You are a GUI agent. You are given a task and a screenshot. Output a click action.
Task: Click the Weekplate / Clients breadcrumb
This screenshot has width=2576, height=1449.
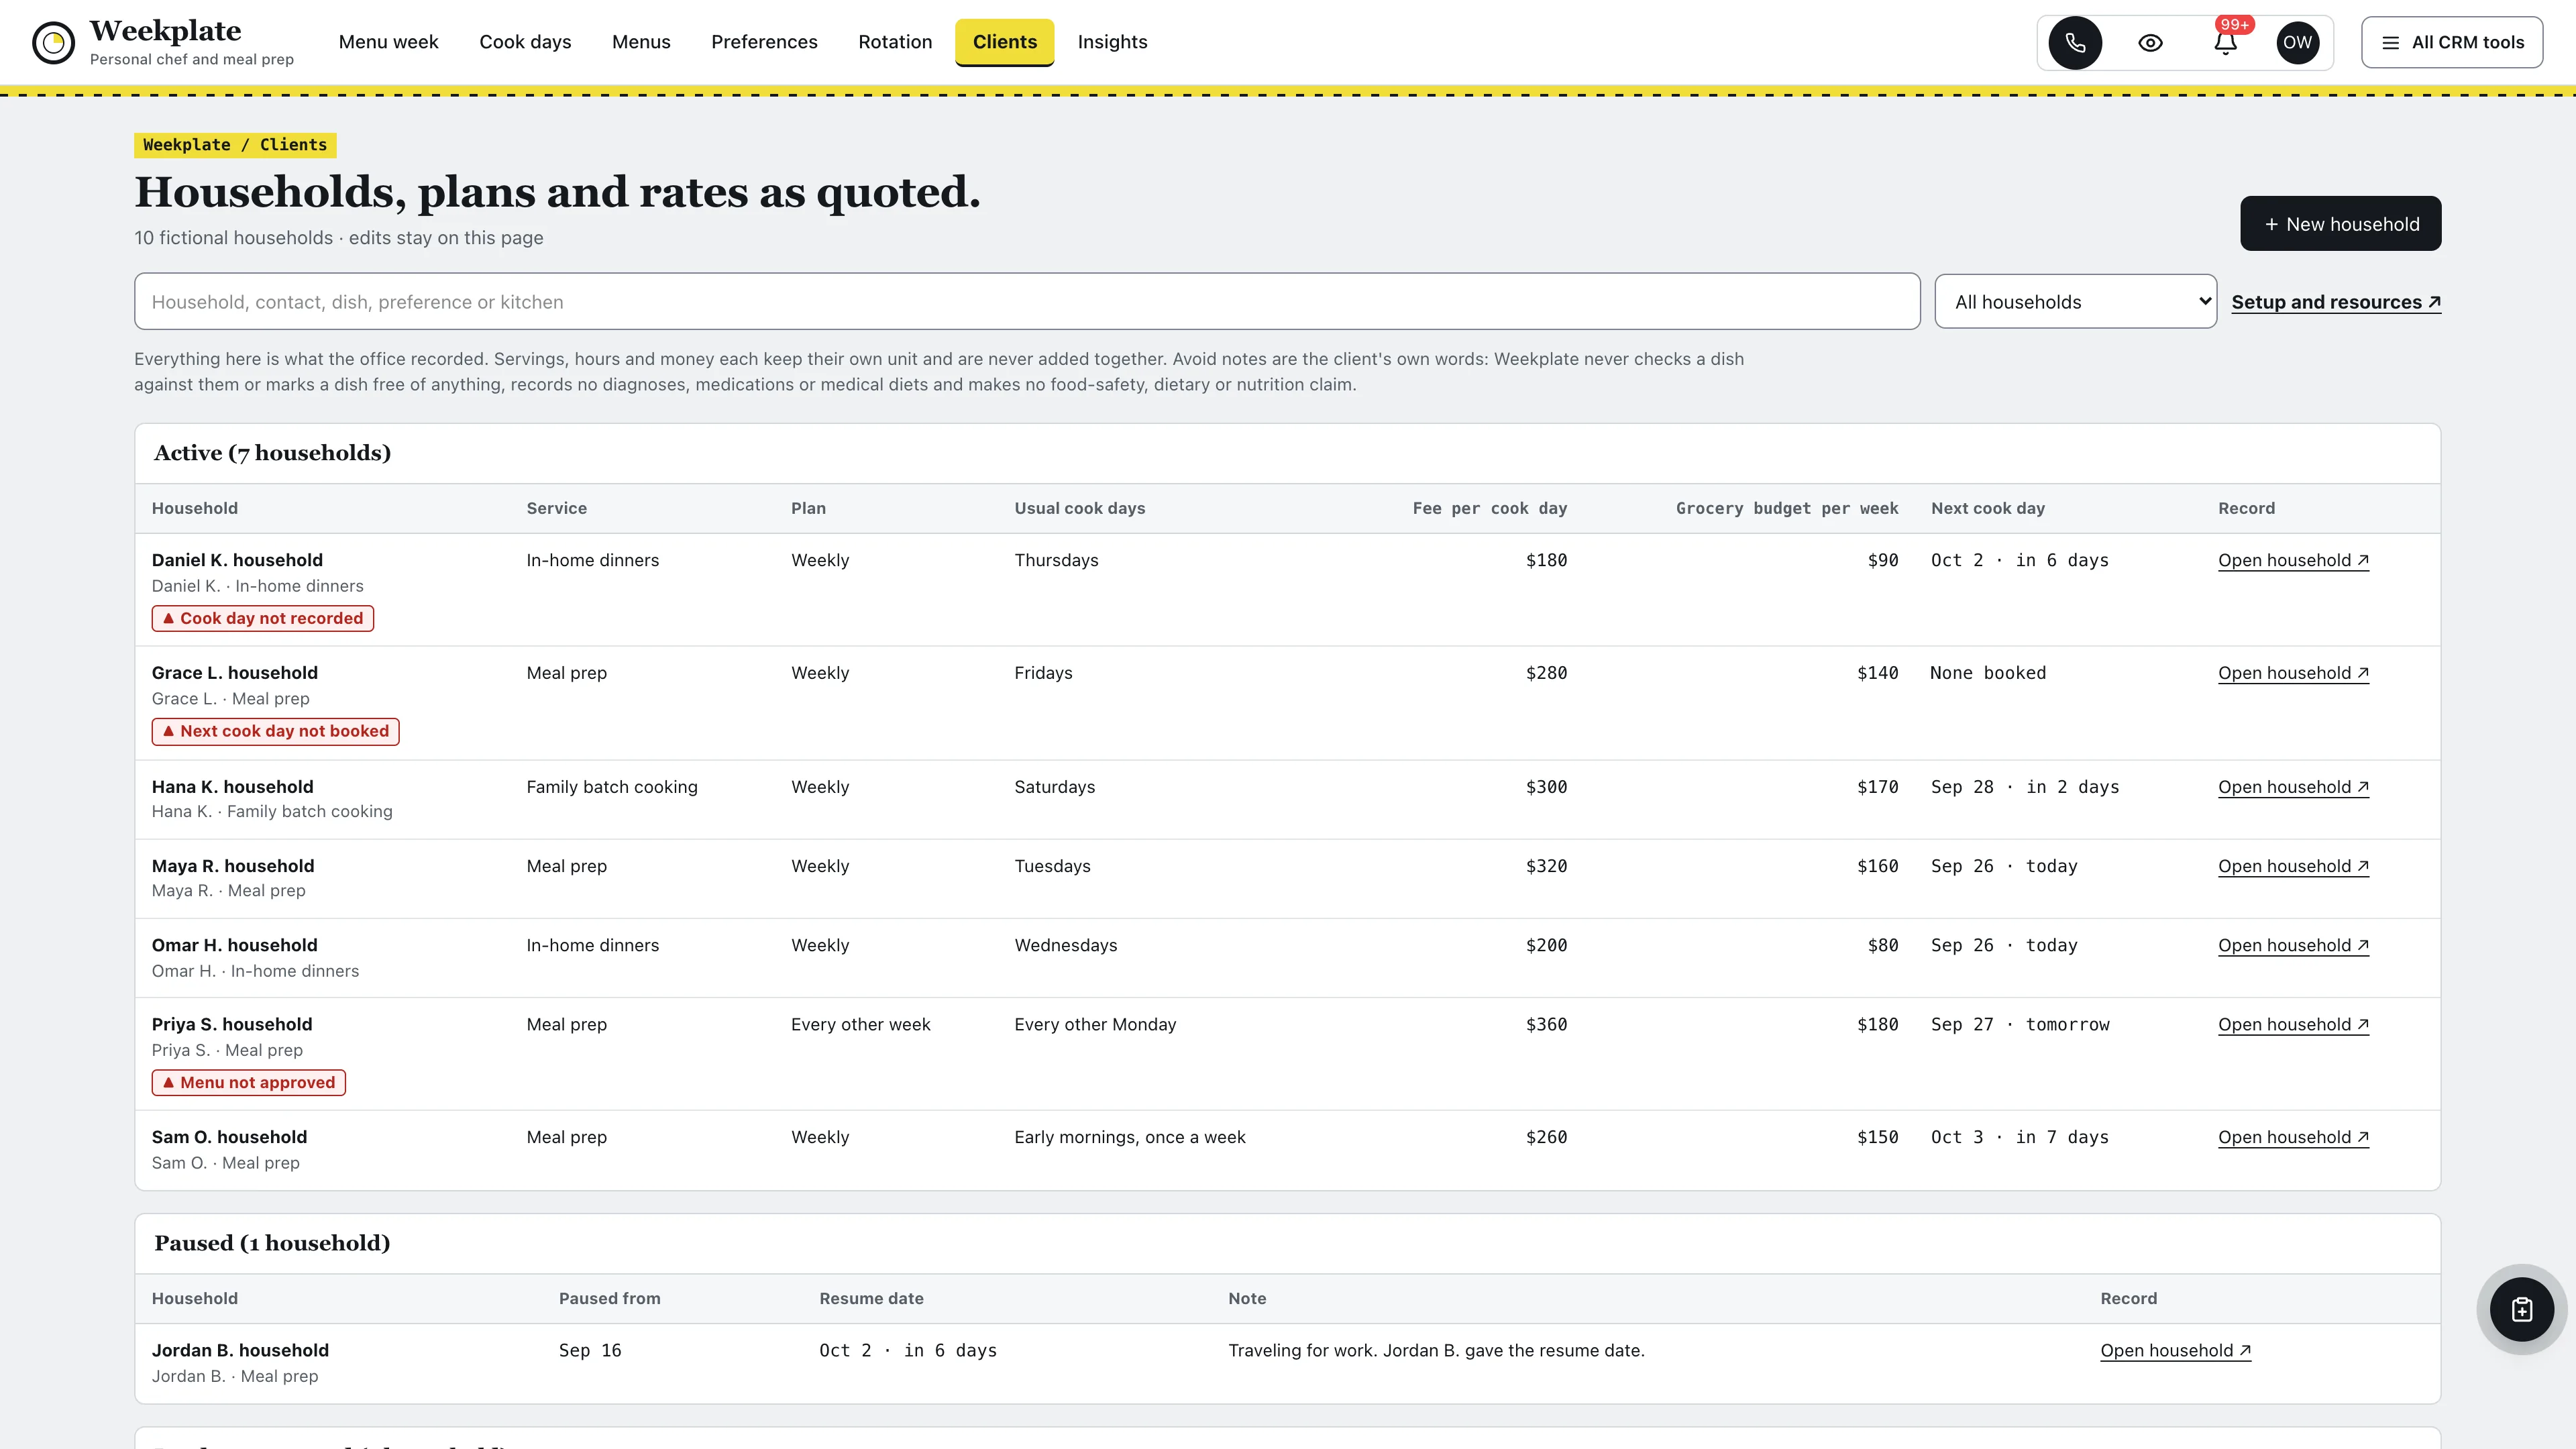point(235,145)
